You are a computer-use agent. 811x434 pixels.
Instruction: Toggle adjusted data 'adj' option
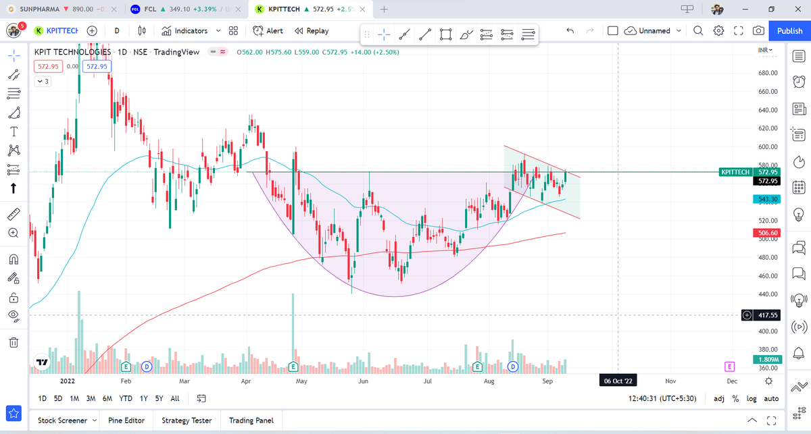pos(719,399)
